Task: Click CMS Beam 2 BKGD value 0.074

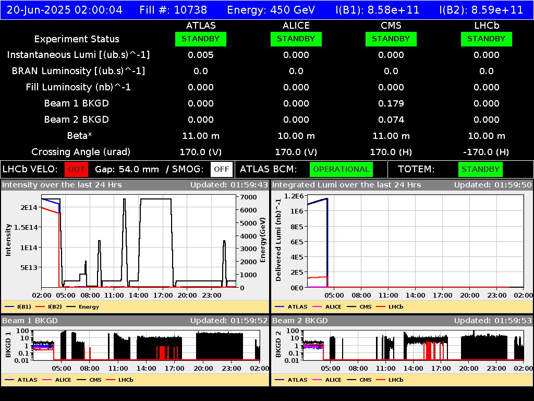Action: tap(391, 120)
